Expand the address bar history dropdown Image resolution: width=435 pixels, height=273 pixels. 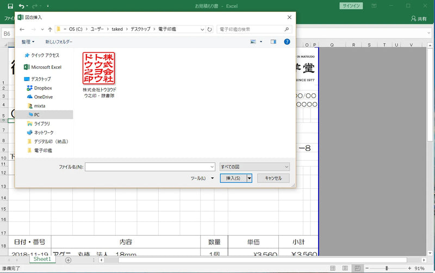click(x=202, y=29)
